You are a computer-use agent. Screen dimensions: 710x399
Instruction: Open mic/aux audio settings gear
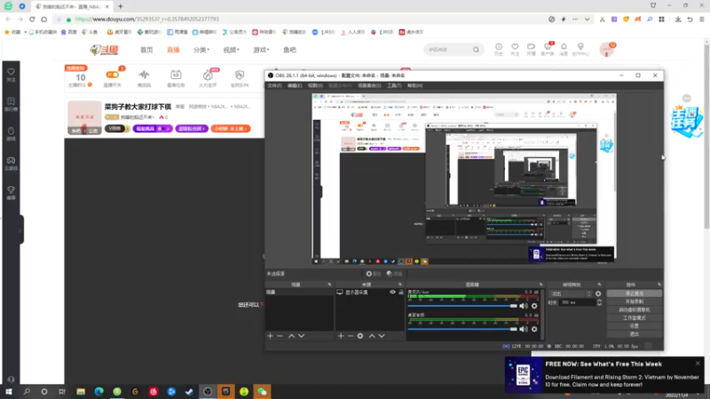tap(534, 306)
